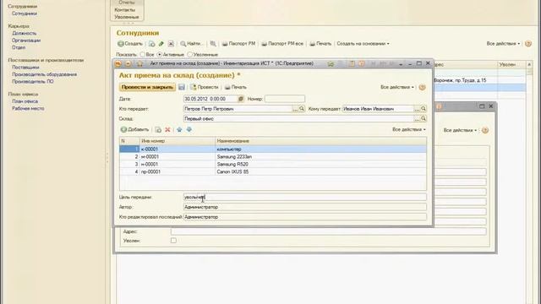Click into the Цель передачи input field
The height and width of the screenshot is (304, 541).
pos(305,197)
